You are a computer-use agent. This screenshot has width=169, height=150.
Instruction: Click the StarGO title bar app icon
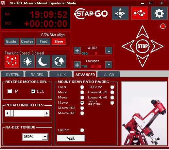(x=3, y=3)
